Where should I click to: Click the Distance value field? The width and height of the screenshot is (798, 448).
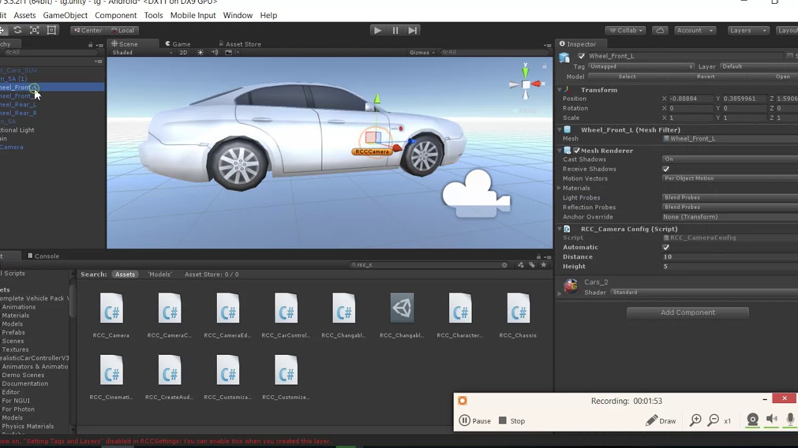click(x=730, y=257)
